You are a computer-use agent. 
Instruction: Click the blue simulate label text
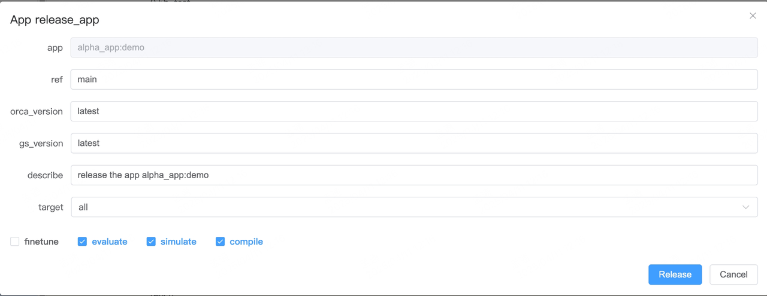pos(178,242)
